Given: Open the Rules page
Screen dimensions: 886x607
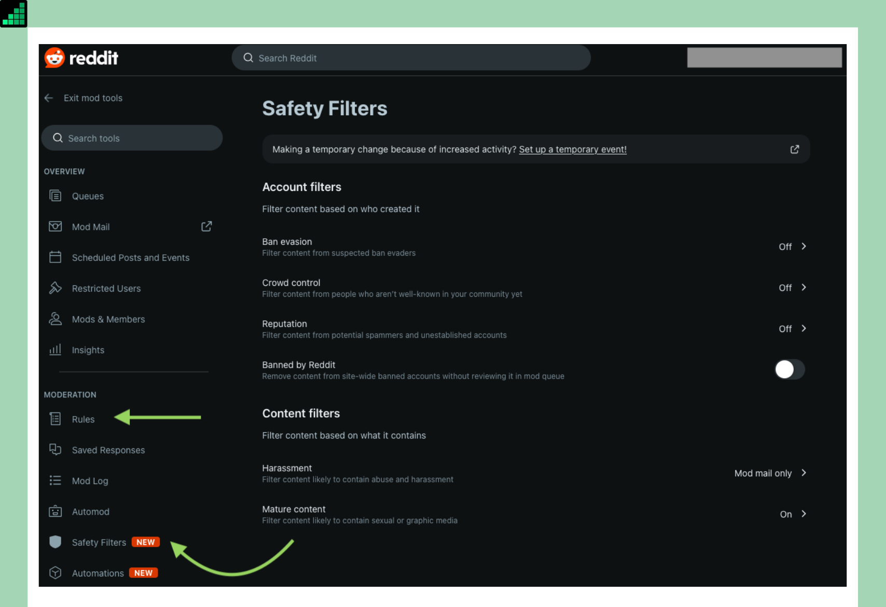Looking at the screenshot, I should tap(83, 419).
